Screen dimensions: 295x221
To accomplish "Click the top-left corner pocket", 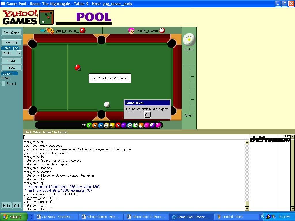I will click(32, 44).
